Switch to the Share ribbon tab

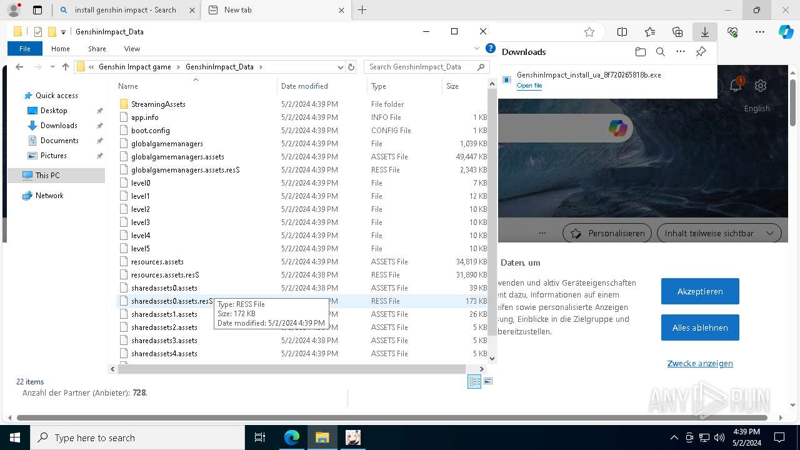tap(97, 49)
